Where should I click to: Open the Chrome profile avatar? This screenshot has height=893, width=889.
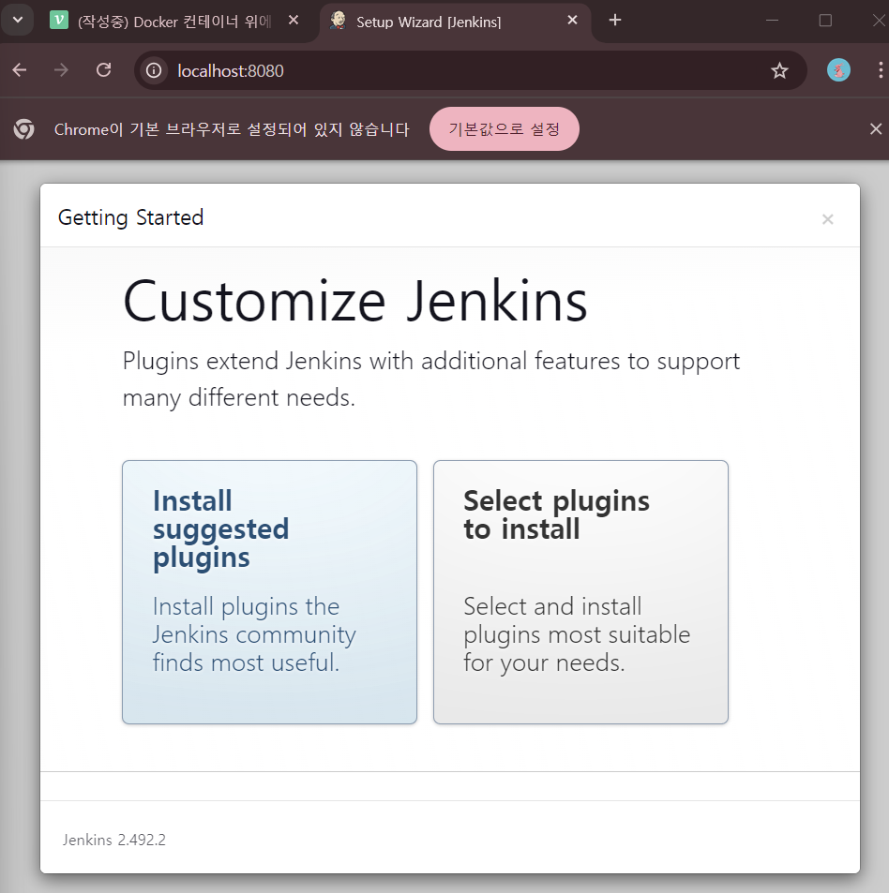tap(838, 70)
